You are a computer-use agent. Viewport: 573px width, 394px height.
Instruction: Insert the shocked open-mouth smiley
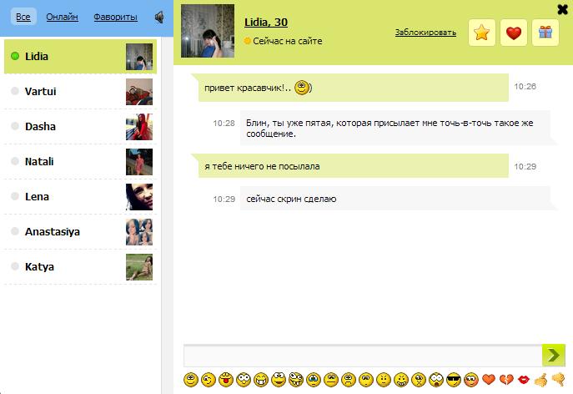pyautogui.click(x=436, y=380)
